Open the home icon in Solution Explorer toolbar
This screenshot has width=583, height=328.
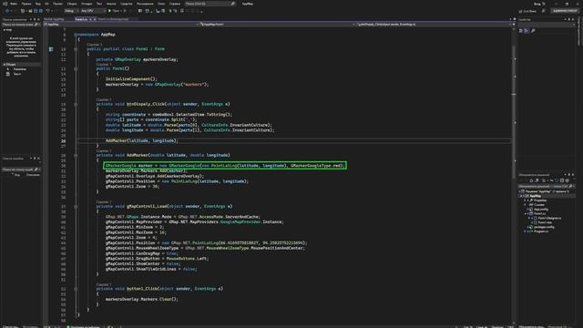(531, 180)
